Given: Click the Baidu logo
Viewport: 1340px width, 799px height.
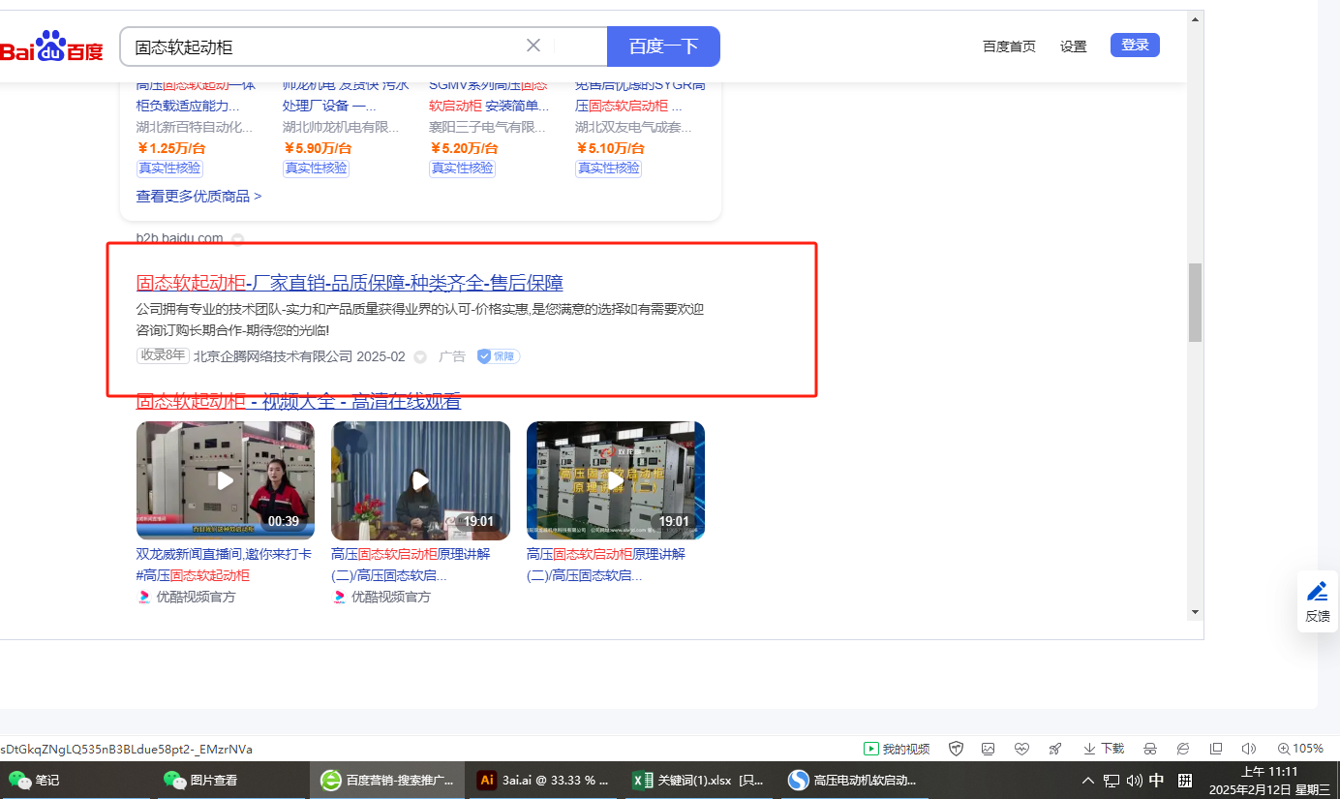Looking at the screenshot, I should [51, 46].
